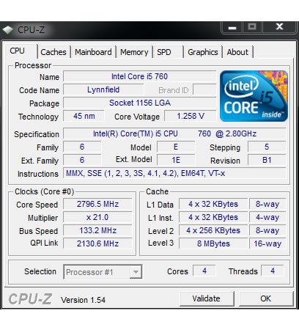
Task: Click the Ext. Model value 1E
Action: click(176, 160)
